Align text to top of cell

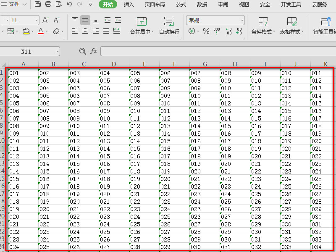coord(75,20)
